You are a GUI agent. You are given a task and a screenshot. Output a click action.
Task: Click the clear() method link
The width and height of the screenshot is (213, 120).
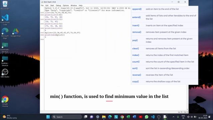(135, 48)
